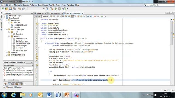This screenshot has width=175, height=98.
Task: Click the New File toolbar icon
Action: pos(3,9)
